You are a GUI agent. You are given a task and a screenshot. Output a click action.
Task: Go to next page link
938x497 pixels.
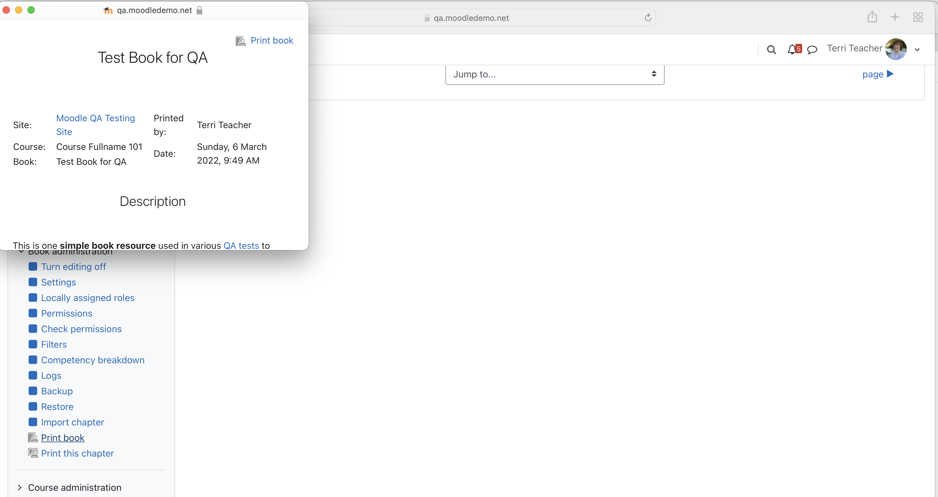878,74
